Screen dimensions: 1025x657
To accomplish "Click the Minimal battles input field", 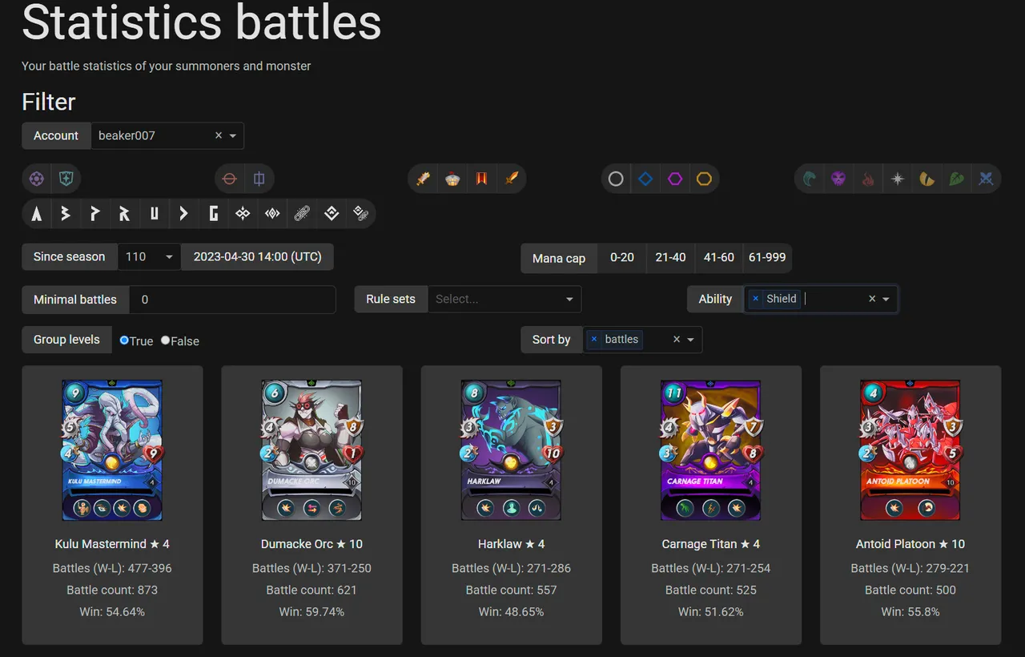I will tap(232, 300).
